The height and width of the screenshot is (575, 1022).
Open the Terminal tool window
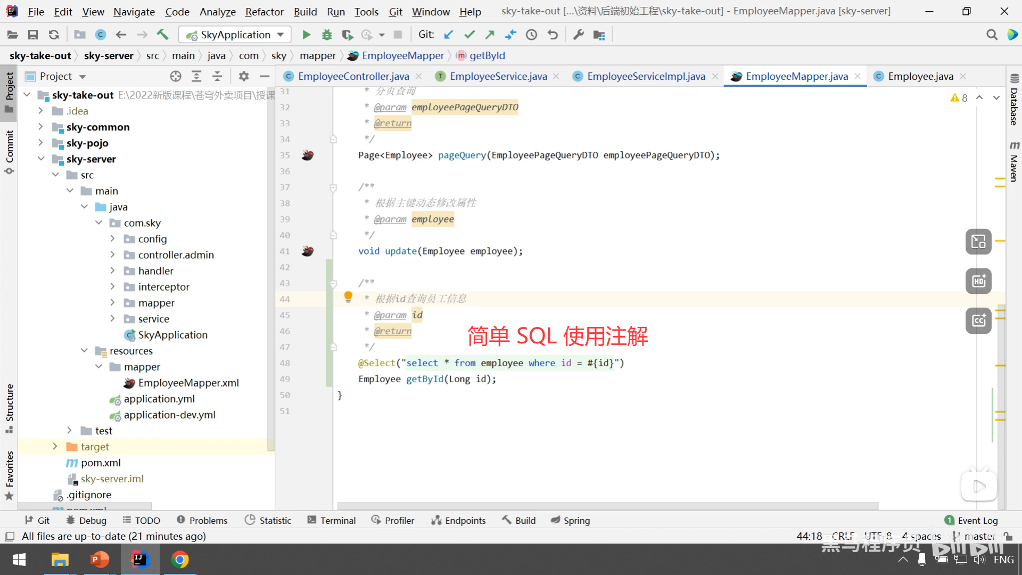pyautogui.click(x=331, y=521)
